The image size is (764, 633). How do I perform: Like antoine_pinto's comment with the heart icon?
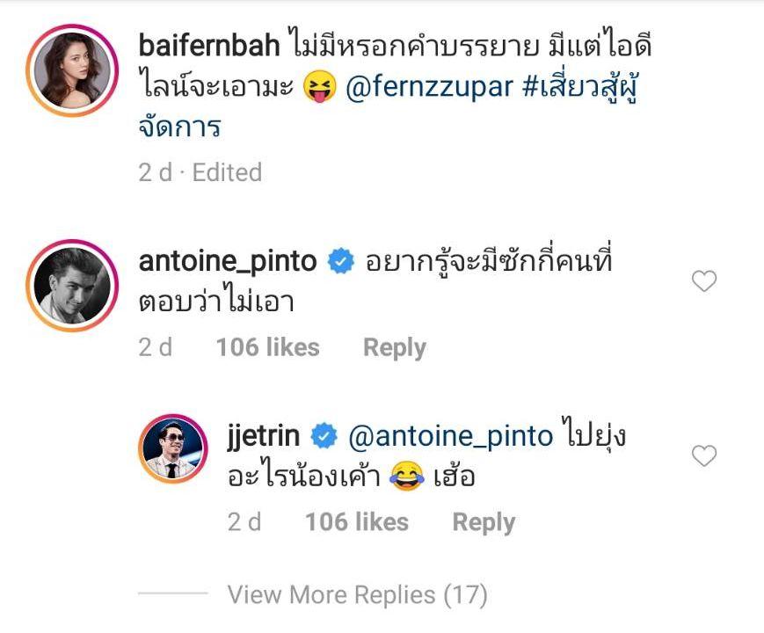(x=704, y=281)
